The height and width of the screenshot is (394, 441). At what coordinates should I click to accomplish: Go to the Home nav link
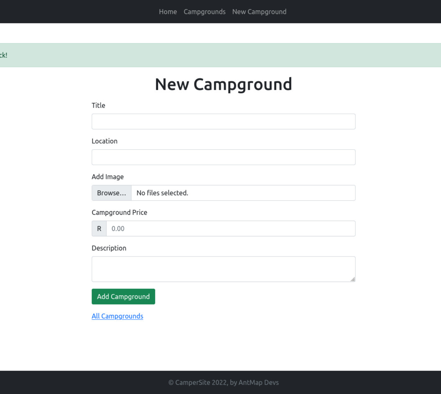point(168,12)
